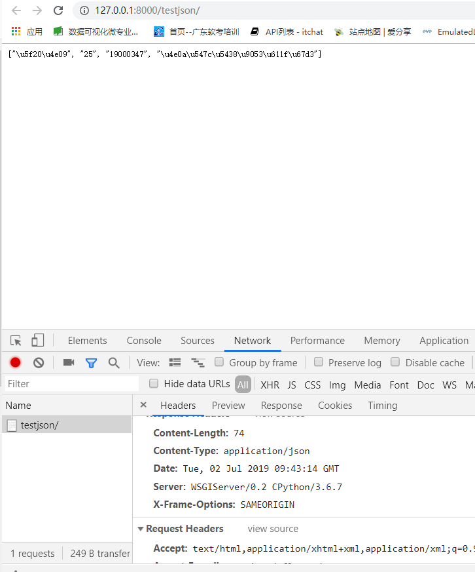Open the API列表 - itchat bookmark
The image size is (475, 572).
[287, 31]
